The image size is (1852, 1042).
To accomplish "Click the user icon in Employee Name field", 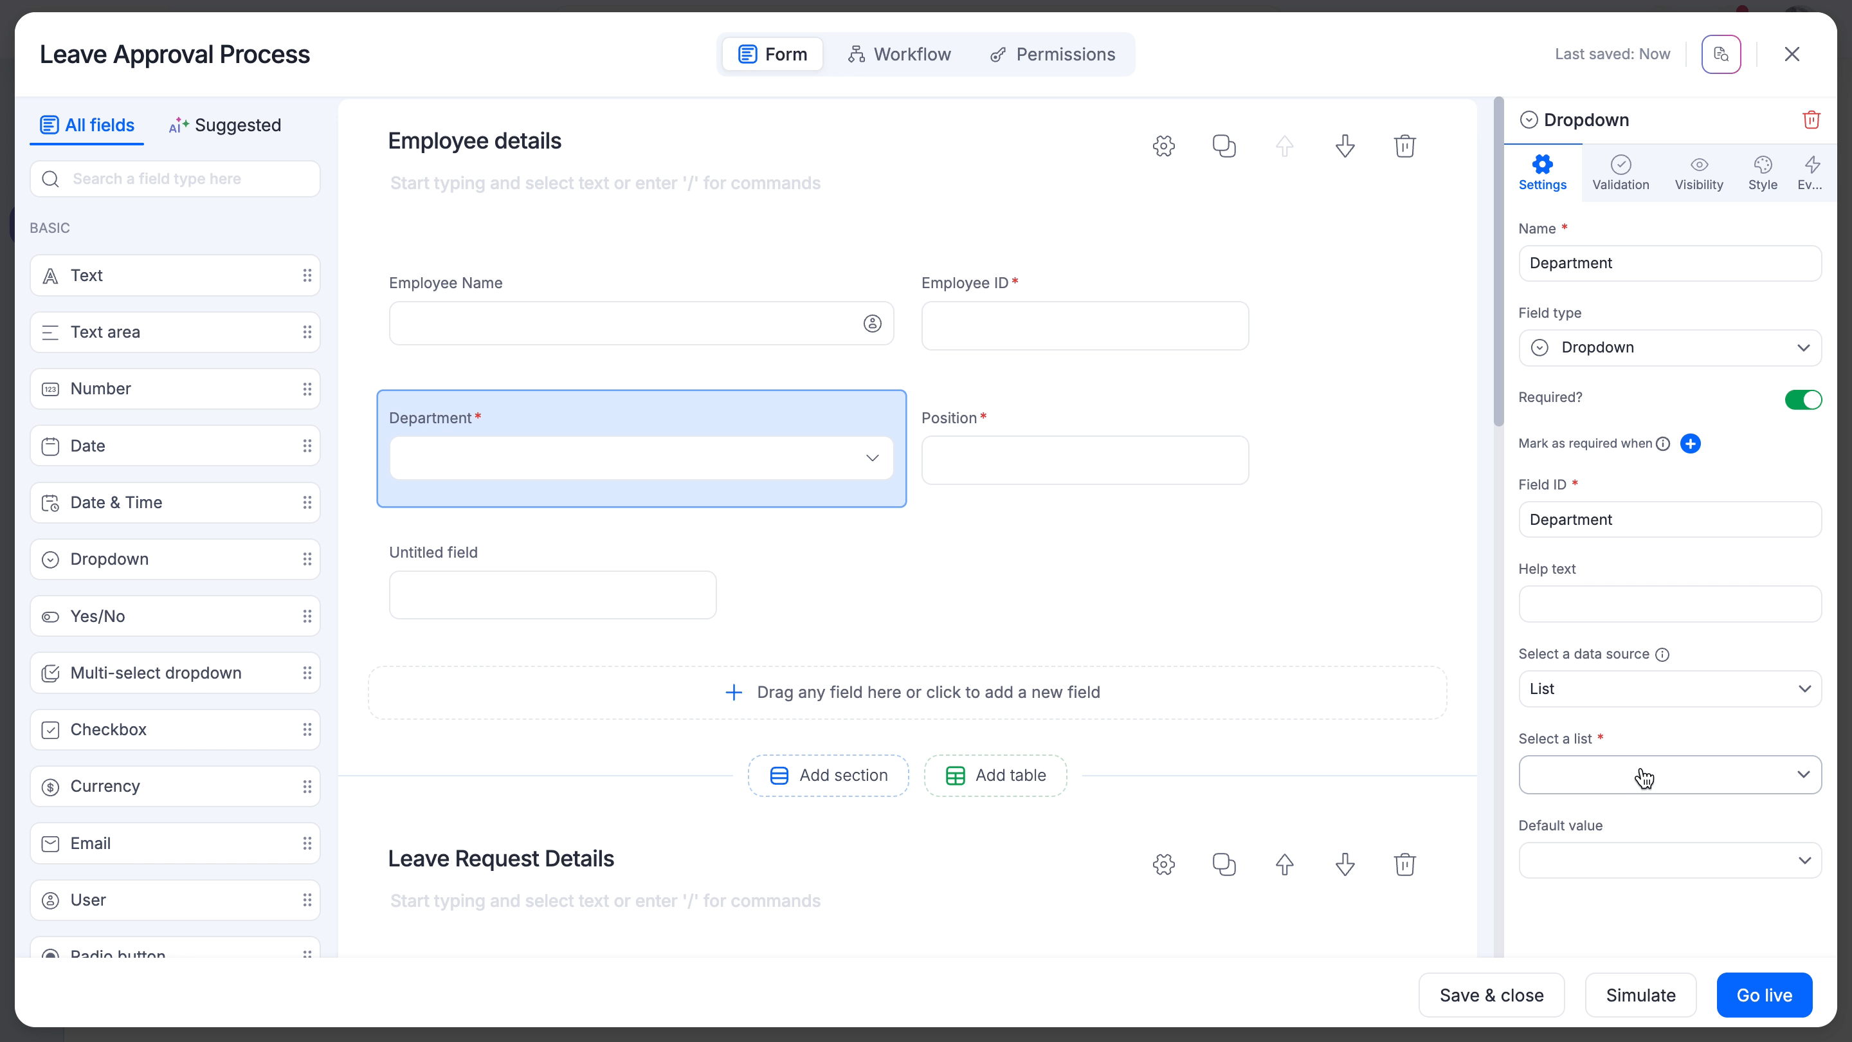I will (x=872, y=324).
